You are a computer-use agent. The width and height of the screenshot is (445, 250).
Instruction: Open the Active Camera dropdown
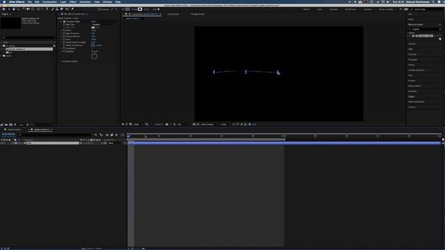point(209,124)
